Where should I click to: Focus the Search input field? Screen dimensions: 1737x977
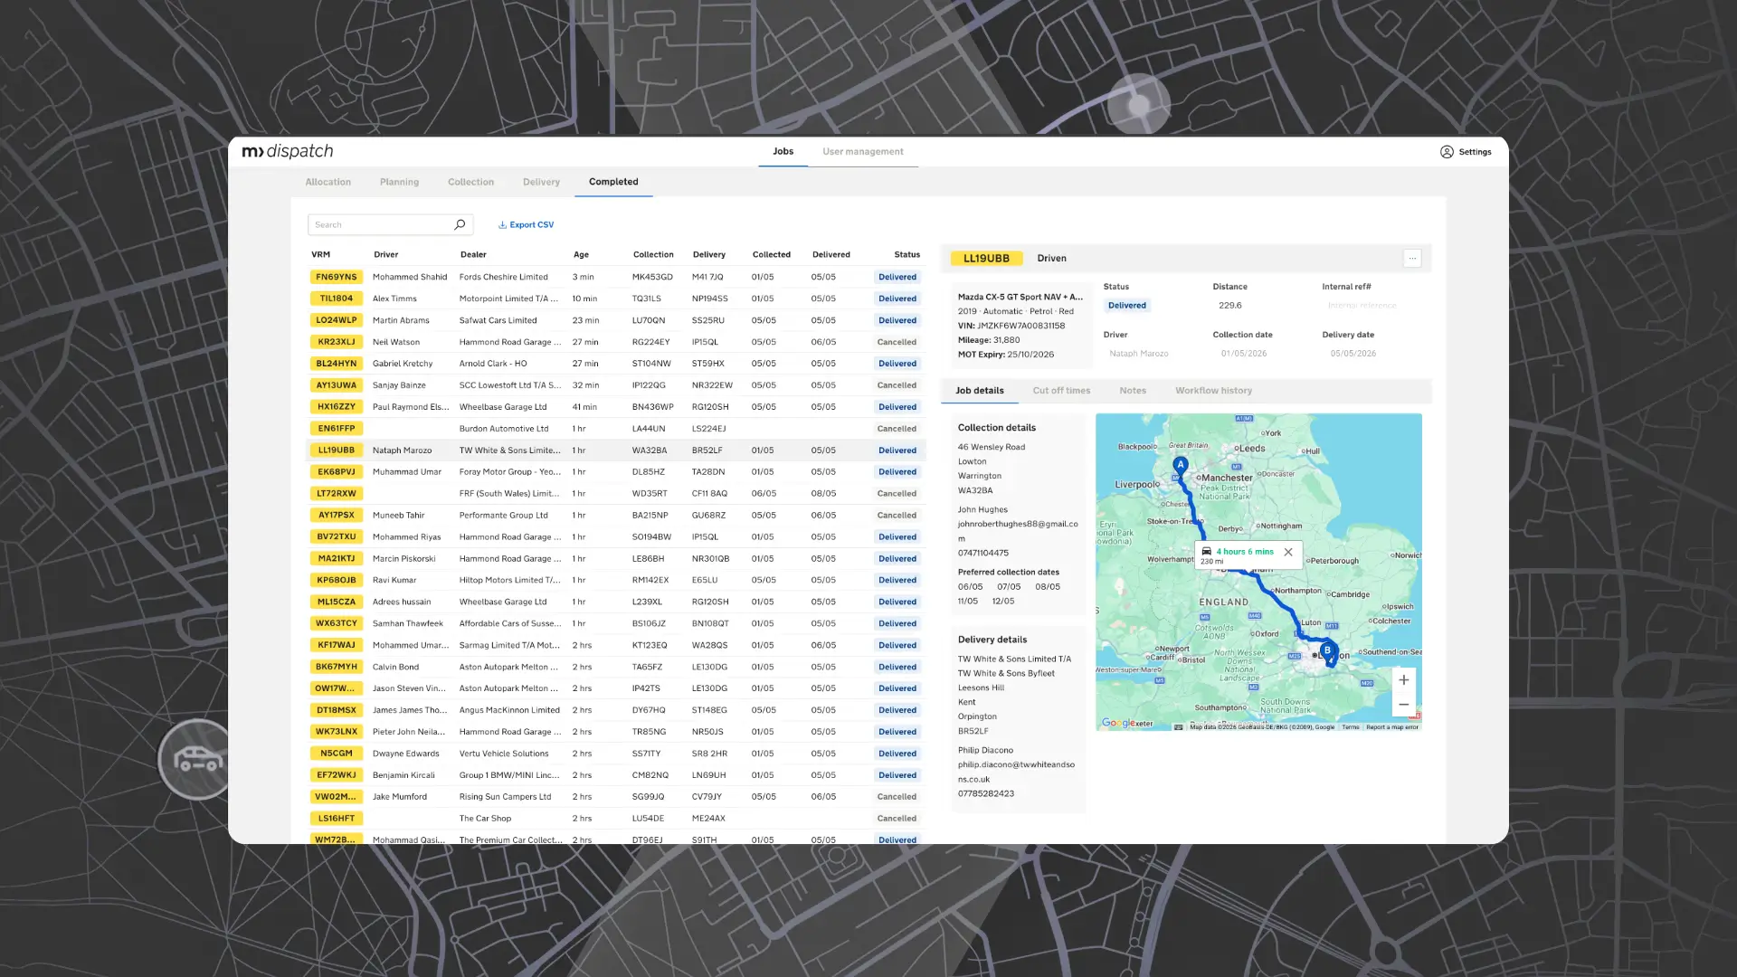[x=390, y=224]
